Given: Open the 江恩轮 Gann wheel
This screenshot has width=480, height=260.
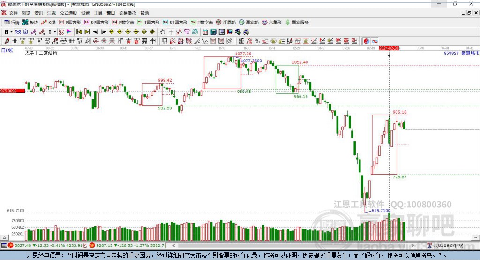Looking at the screenshot, I should click(226, 23).
